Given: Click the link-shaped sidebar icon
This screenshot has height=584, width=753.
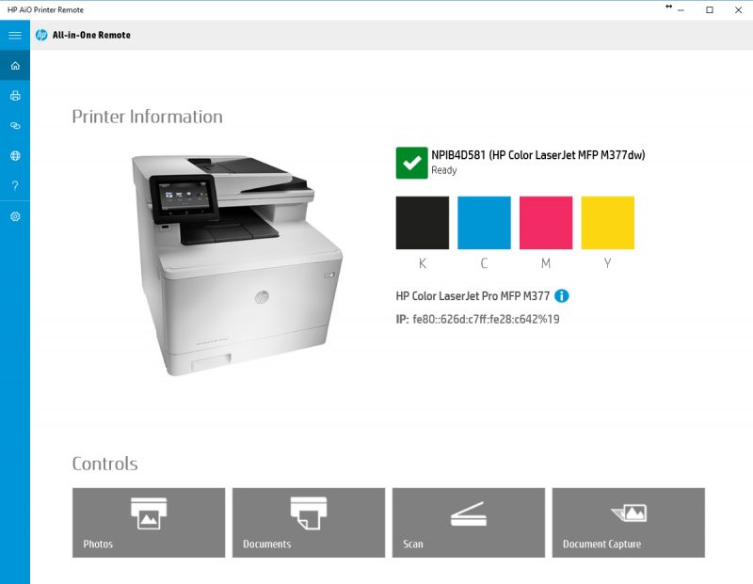Looking at the screenshot, I should point(15,125).
